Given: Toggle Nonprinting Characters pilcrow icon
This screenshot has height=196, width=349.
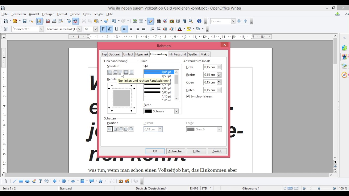Looking at the screenshot, I should click(x=184, y=21).
